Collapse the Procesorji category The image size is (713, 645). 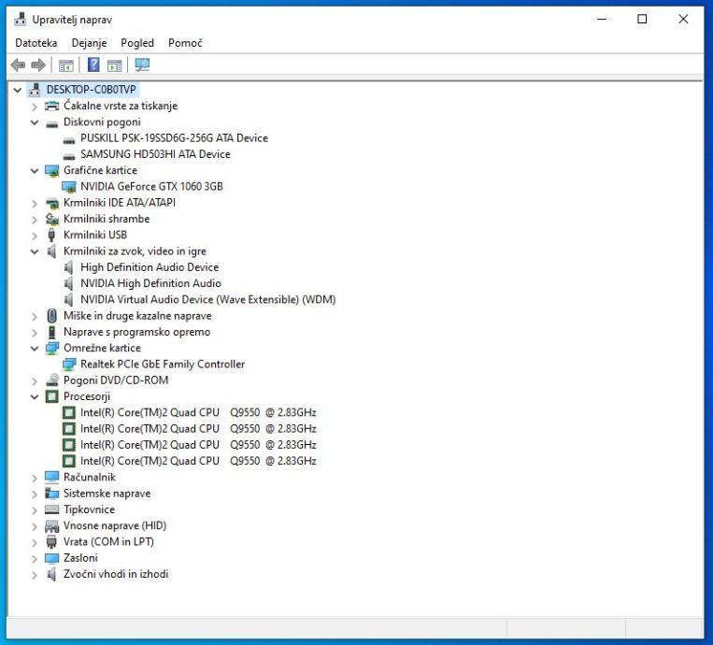[35, 396]
